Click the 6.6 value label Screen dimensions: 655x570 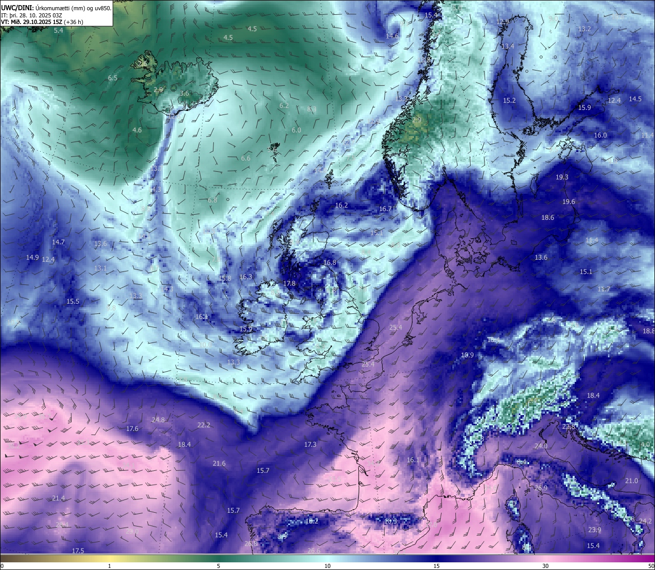[246, 158]
